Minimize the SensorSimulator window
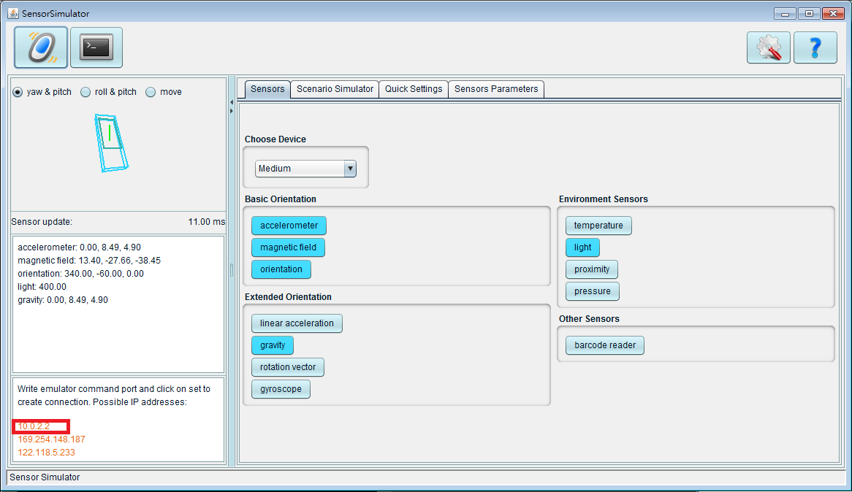Screen dimensions: 852x492 tap(785, 14)
